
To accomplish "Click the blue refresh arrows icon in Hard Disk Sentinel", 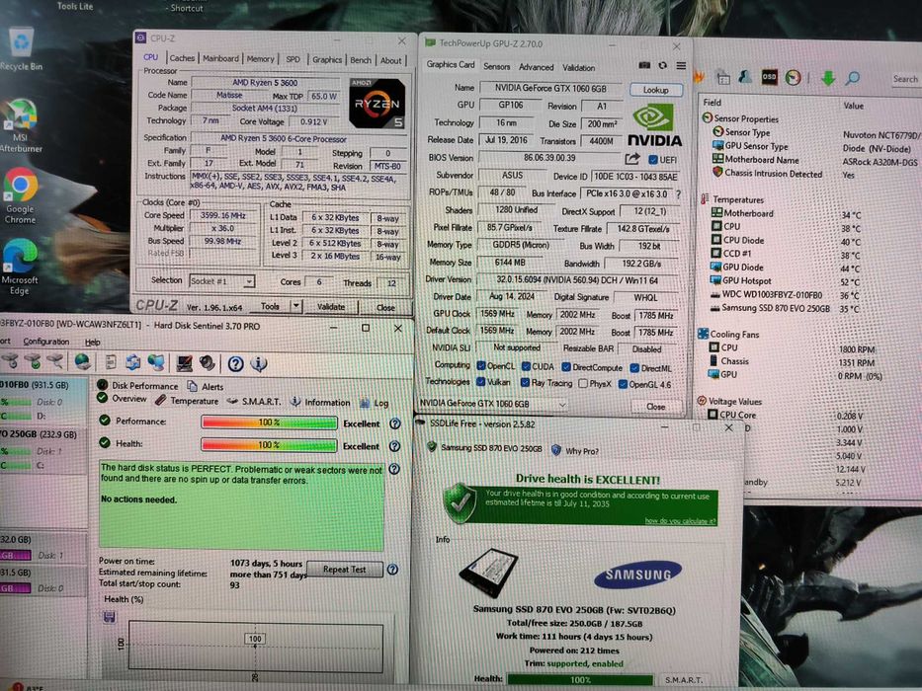I will click(x=132, y=362).
